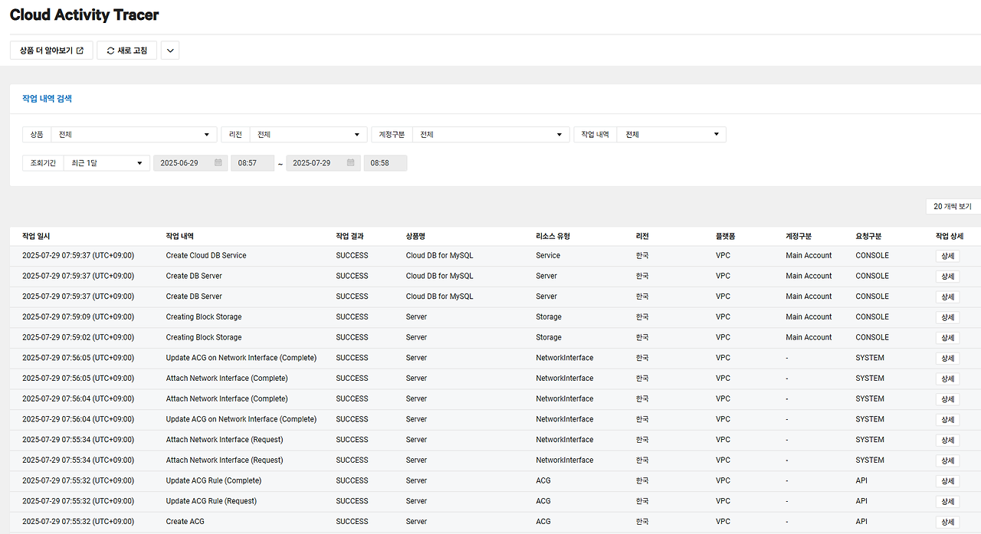Click 상세 for Creating Block Storage at 07:59:02

point(947,338)
